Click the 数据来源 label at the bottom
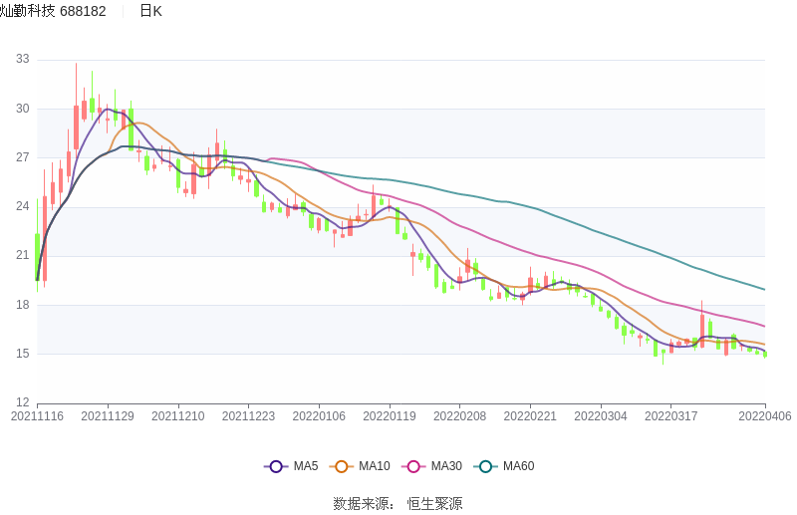Image resolution: width=797 pixels, height=515 pixels. point(363,504)
